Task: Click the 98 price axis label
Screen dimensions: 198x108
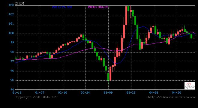Action: pos(12,52)
